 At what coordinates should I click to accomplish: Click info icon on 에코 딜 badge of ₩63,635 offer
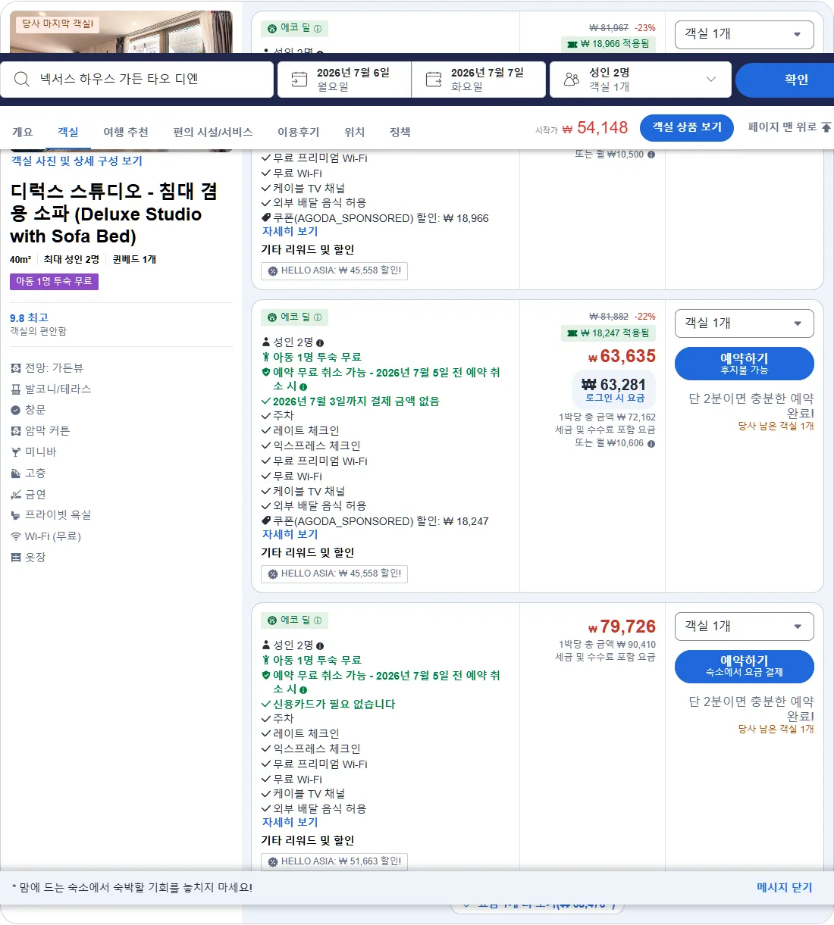[318, 317]
